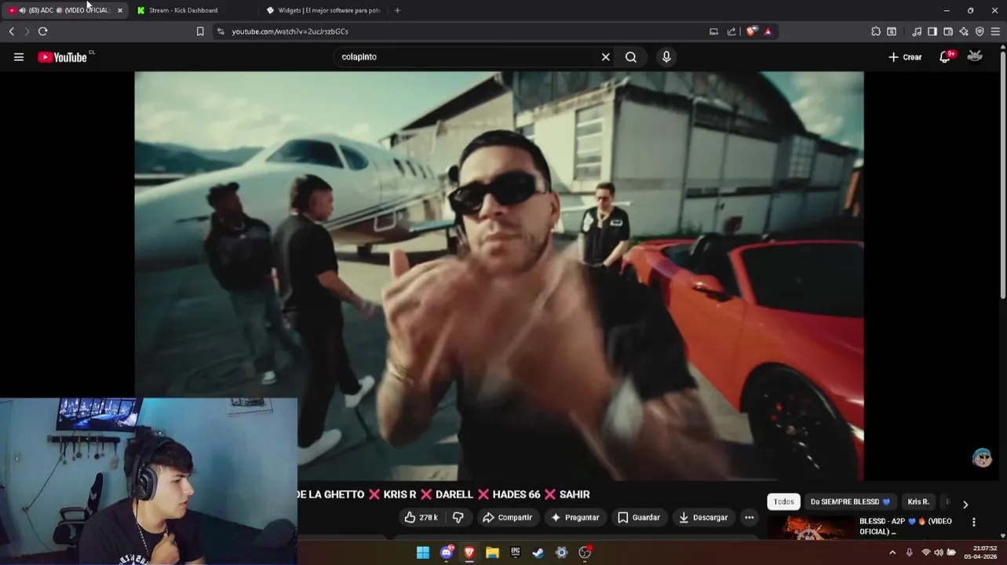Open taskbar clock showing 21:07:52
The width and height of the screenshot is (1007, 565).
[980, 552]
